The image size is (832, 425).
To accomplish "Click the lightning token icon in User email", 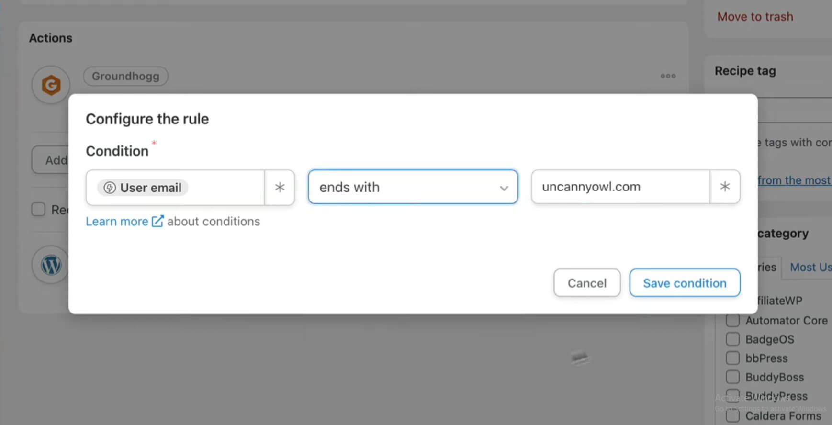I will tap(110, 188).
